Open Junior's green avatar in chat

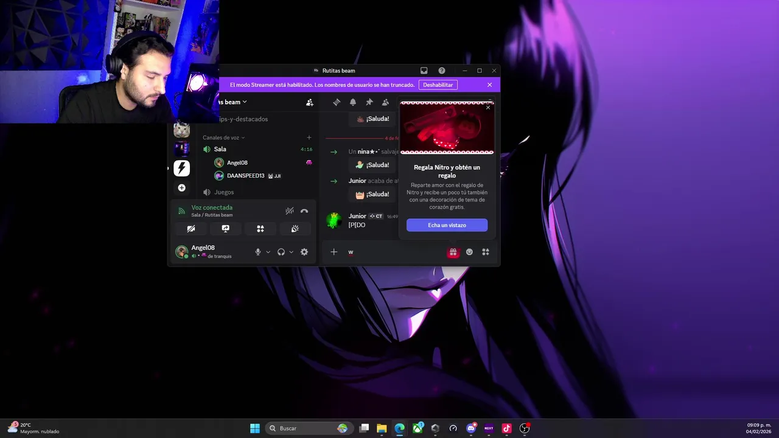coord(334,220)
